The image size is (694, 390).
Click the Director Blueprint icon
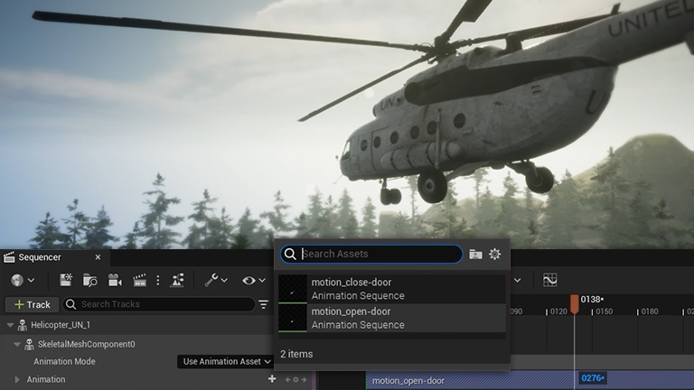(177, 281)
